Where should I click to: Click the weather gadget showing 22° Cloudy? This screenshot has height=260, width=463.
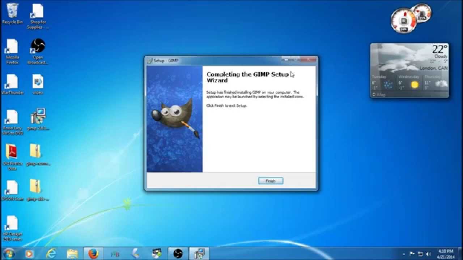click(409, 70)
